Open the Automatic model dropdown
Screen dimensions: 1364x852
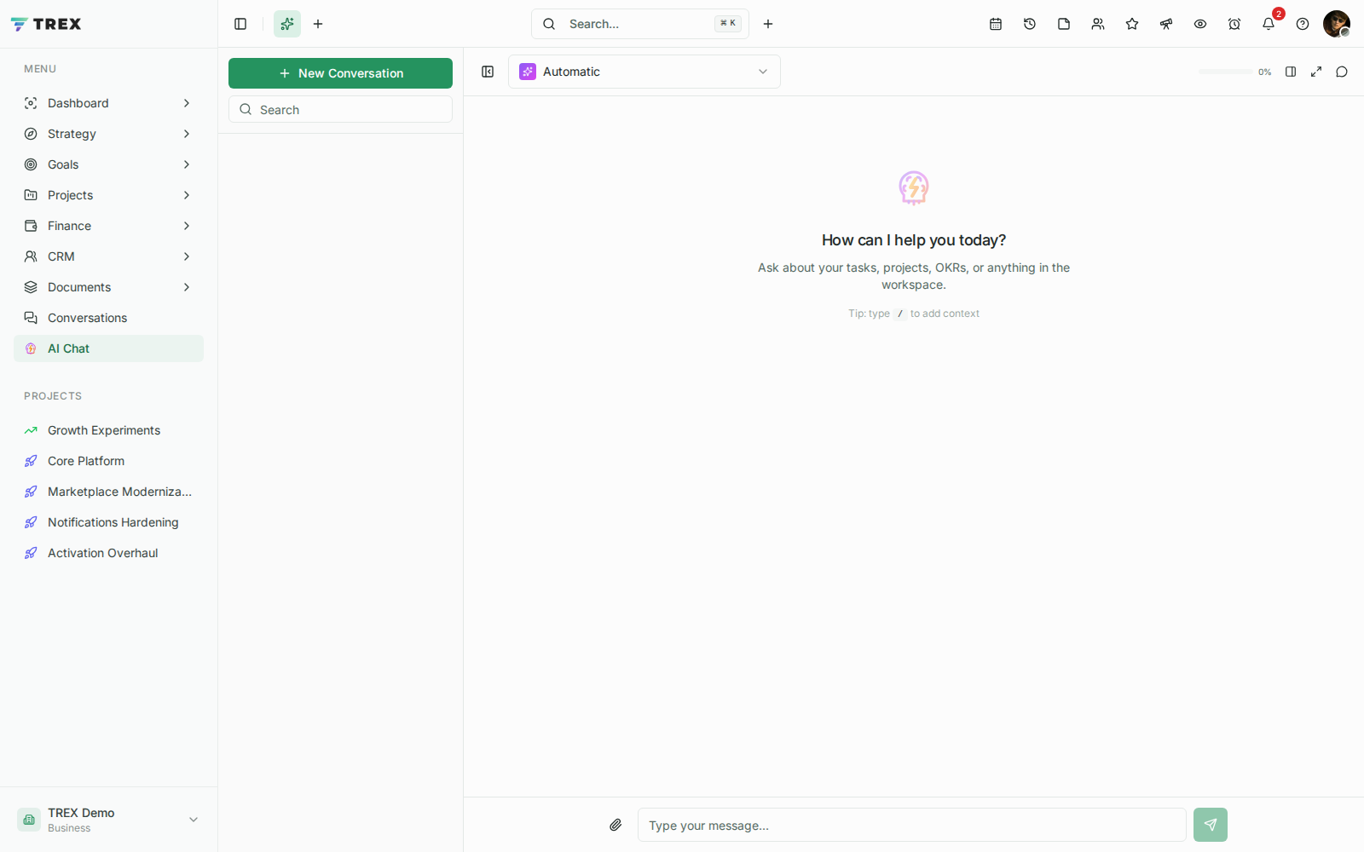click(x=644, y=72)
